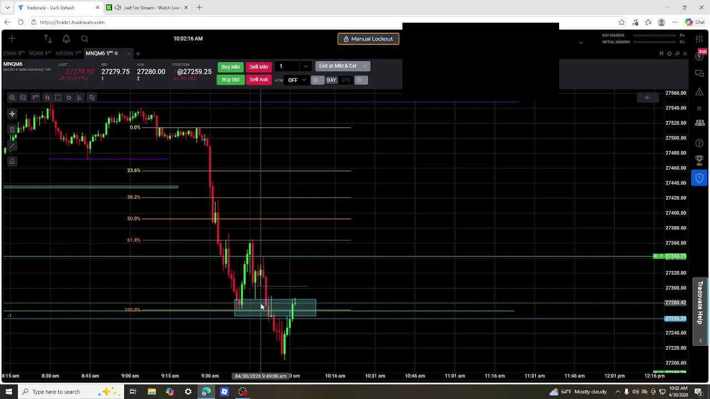Screen dimensions: 710x399
Task: Select the trend line drawing tool
Action: (x=12, y=146)
